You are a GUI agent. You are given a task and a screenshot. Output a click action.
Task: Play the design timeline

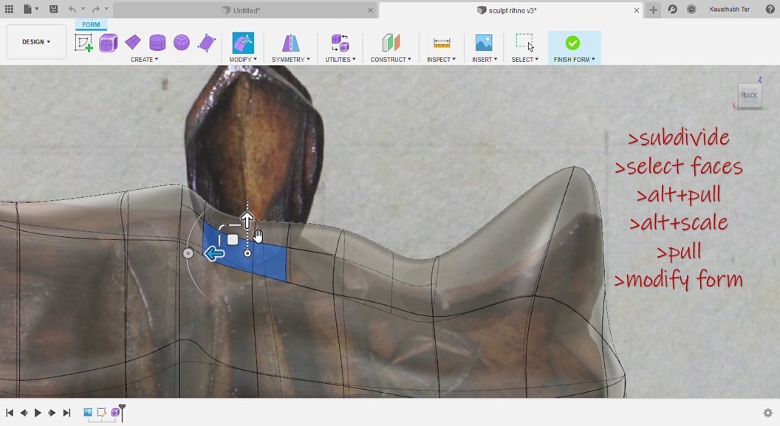(38, 413)
